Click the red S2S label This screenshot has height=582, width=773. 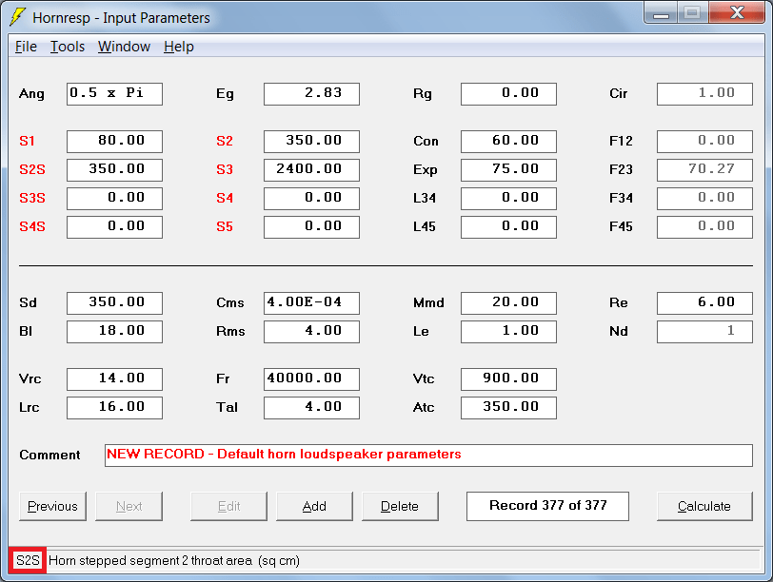[x=32, y=170]
